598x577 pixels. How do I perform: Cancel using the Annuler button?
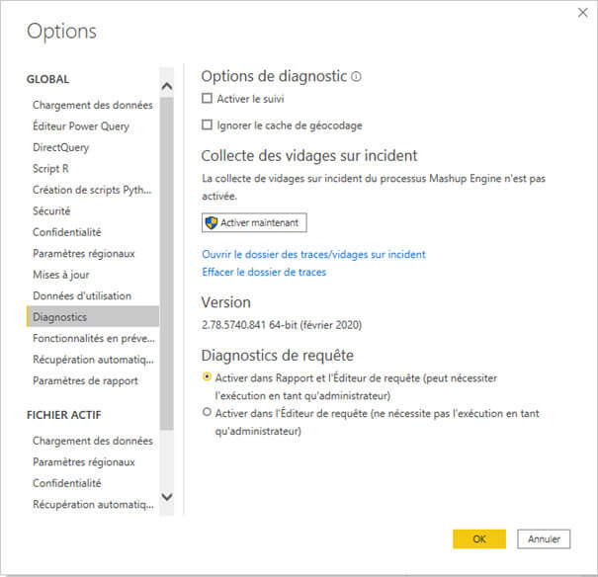tap(544, 538)
